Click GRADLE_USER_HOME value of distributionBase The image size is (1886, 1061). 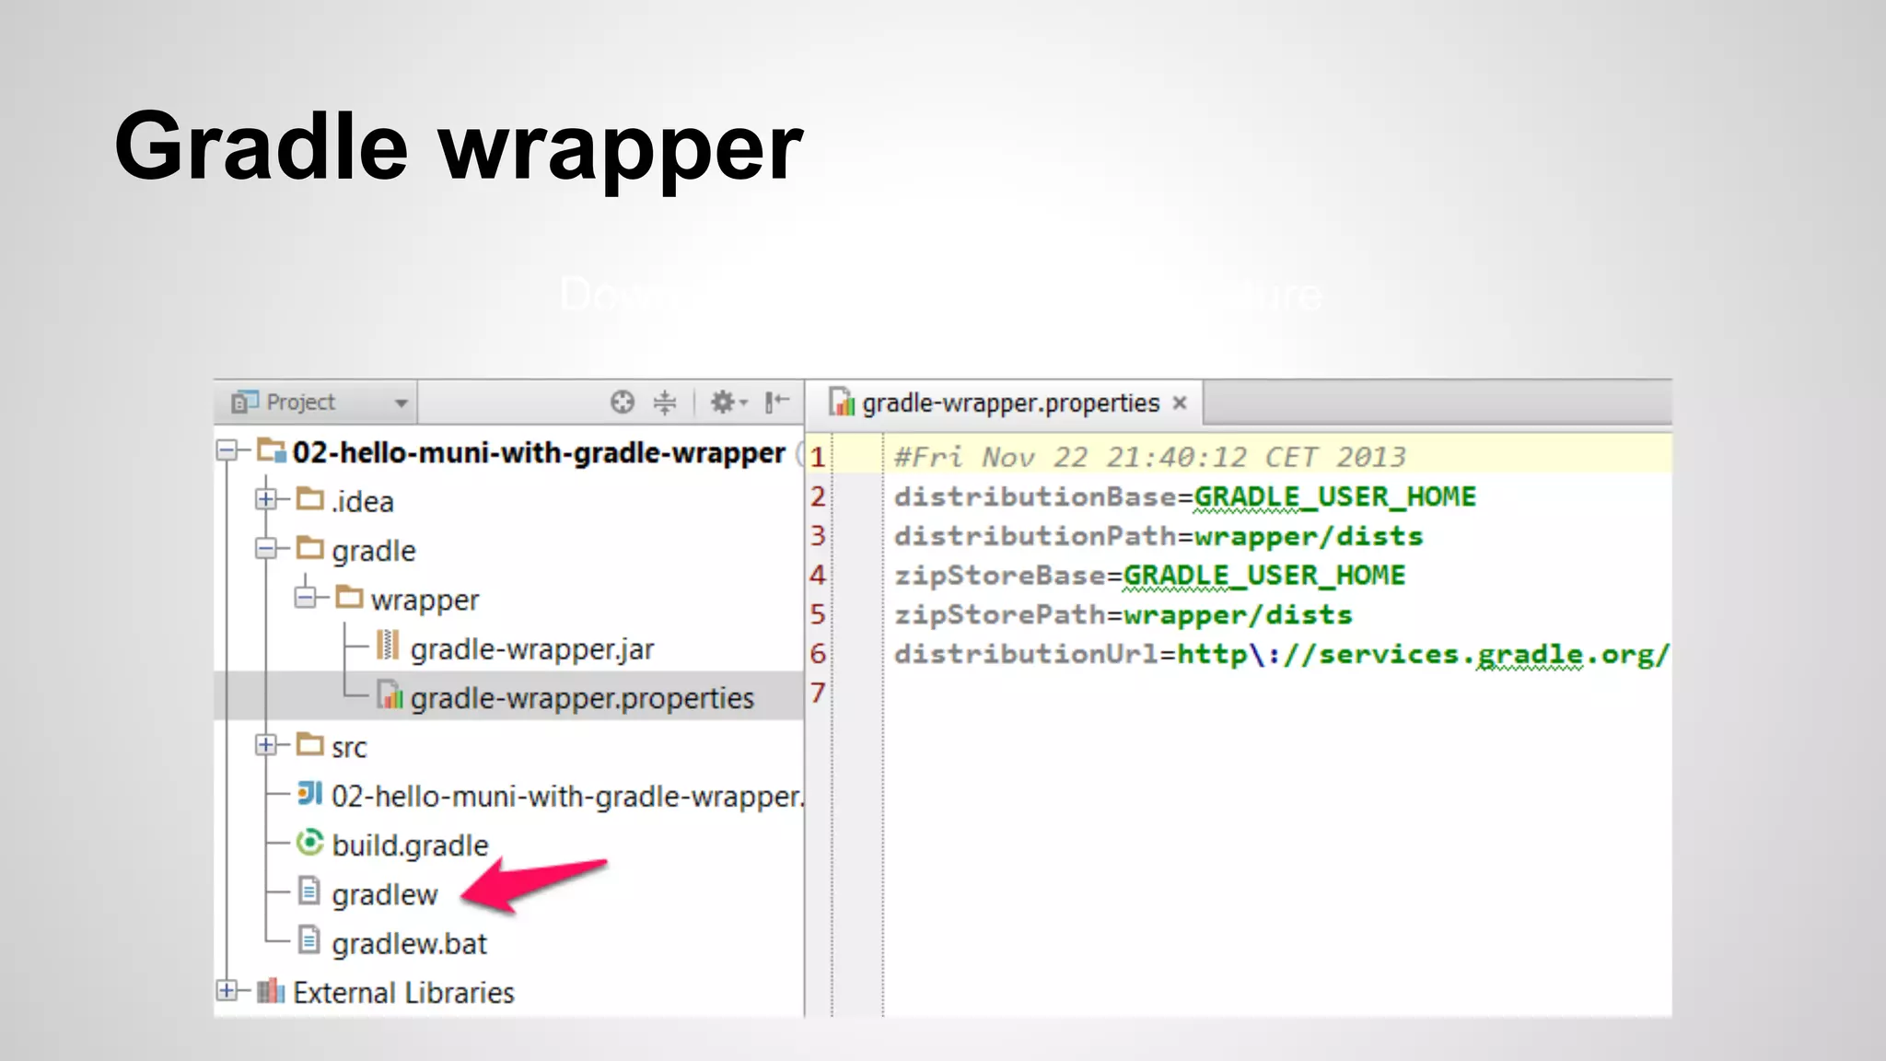coord(1335,497)
